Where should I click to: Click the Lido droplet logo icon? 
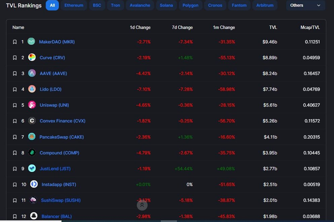pos(32,89)
